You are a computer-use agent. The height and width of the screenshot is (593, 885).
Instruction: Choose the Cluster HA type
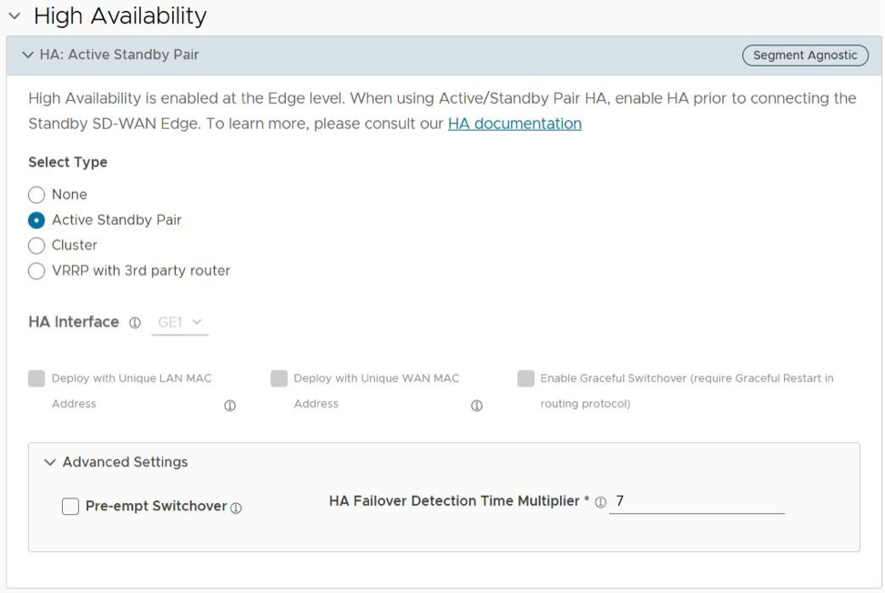pyautogui.click(x=36, y=246)
